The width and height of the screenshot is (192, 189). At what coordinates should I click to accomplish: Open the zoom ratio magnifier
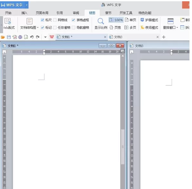pos(101,21)
